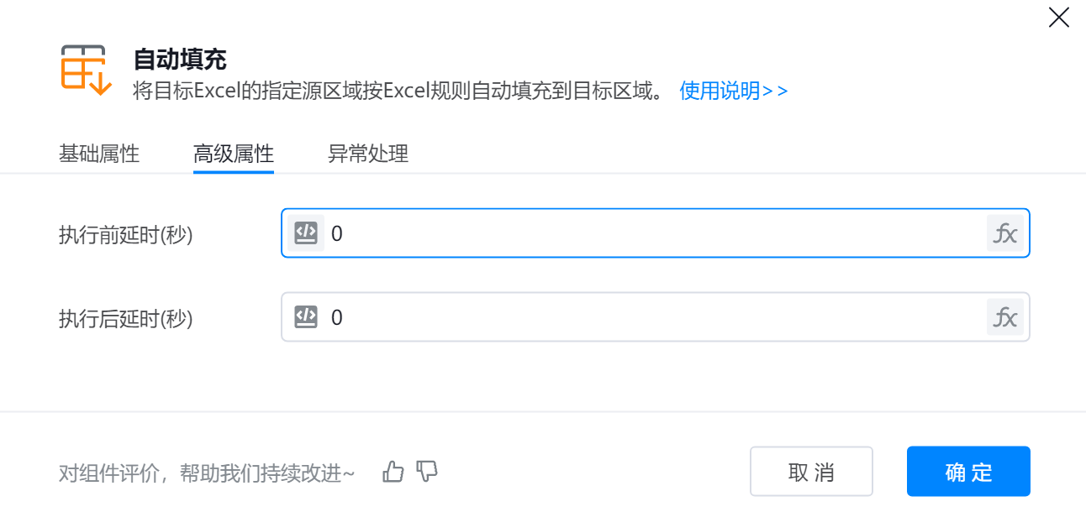Screen dimensions: 1086x512
Task: Click into the 执行后延时(秒) input field
Action: tap(656, 317)
